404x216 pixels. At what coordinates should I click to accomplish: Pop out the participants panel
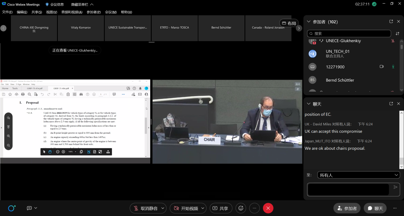coord(391,22)
